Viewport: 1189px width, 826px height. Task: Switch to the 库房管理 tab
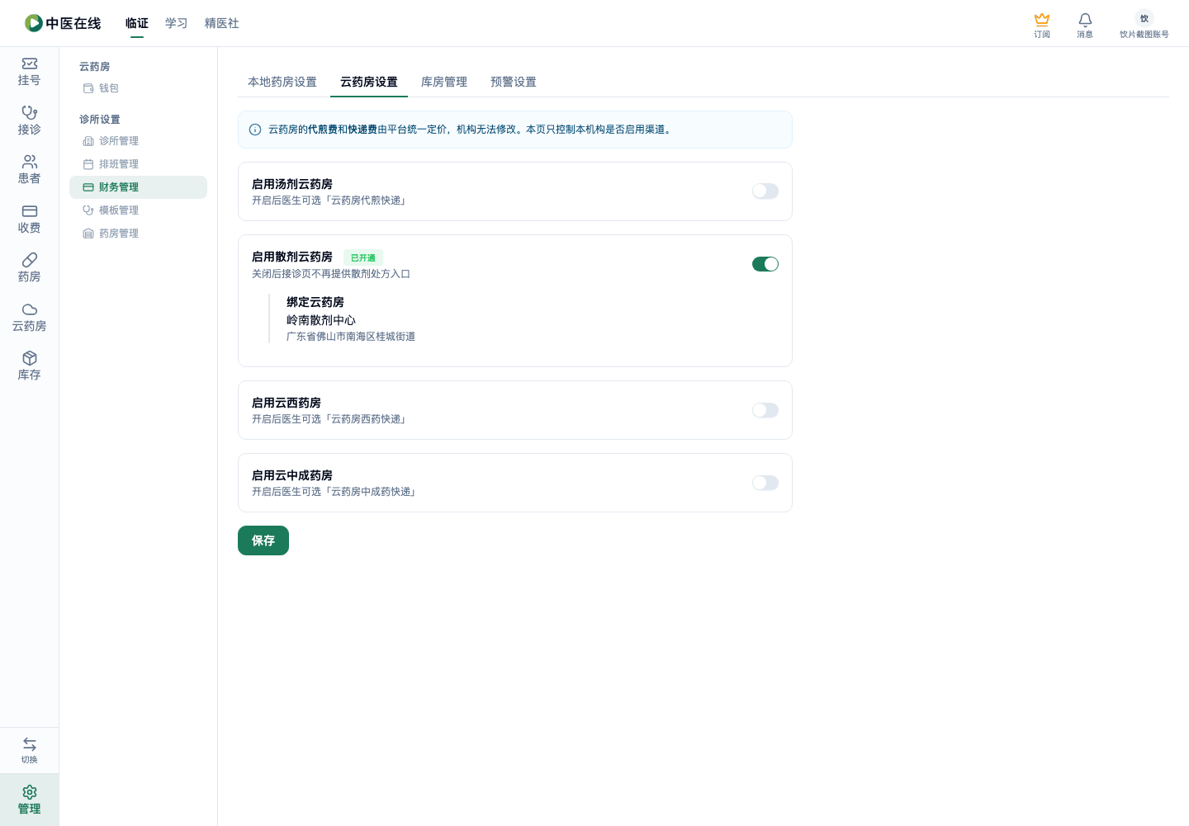444,82
